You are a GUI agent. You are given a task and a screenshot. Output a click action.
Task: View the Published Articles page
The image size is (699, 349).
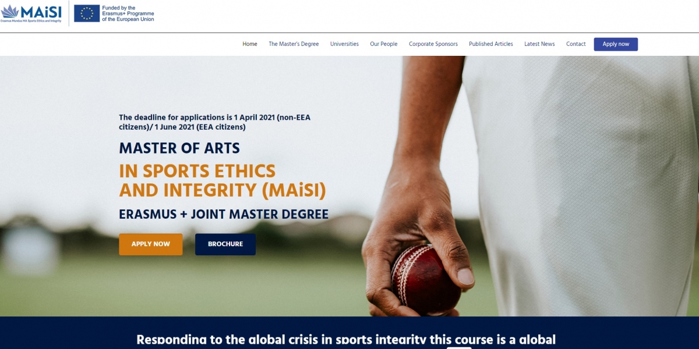491,44
